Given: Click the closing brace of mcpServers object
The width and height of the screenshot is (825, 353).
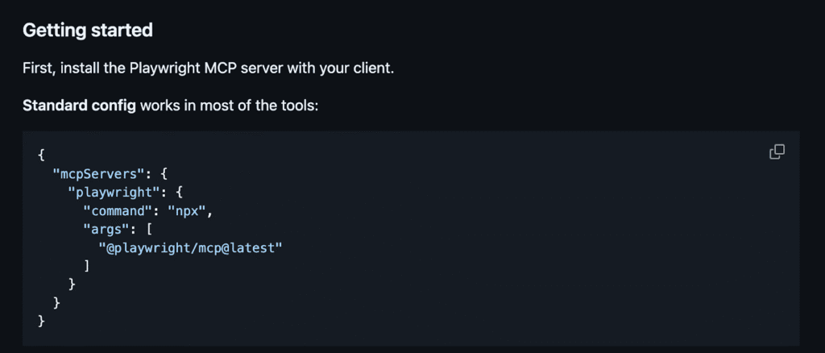Looking at the screenshot, I should click(56, 302).
